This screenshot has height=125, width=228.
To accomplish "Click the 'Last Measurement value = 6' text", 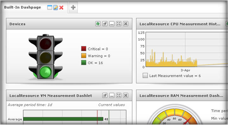I will [175, 76].
